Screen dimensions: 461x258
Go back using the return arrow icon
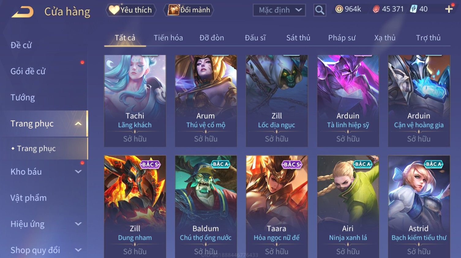click(22, 12)
